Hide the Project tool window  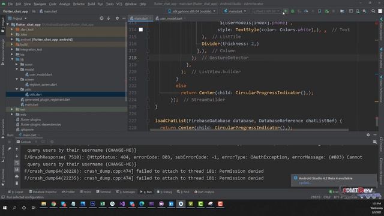(x=124, y=19)
